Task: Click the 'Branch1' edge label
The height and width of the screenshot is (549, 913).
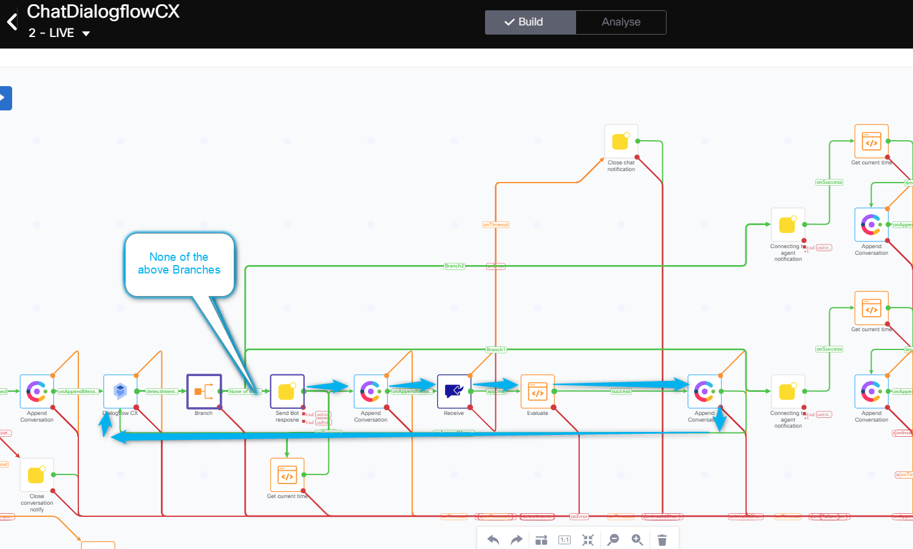Action: (495, 349)
